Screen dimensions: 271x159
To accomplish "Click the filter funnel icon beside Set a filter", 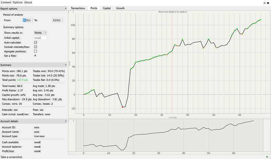I will 35,56.
